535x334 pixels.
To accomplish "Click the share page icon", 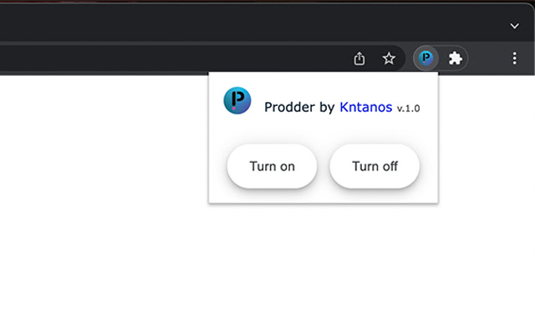I will pos(359,58).
